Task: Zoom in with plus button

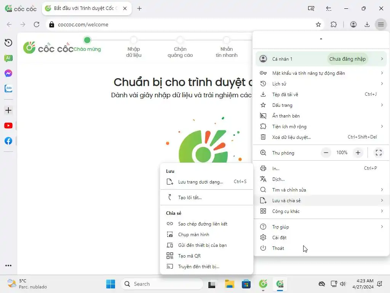Action: (358, 153)
